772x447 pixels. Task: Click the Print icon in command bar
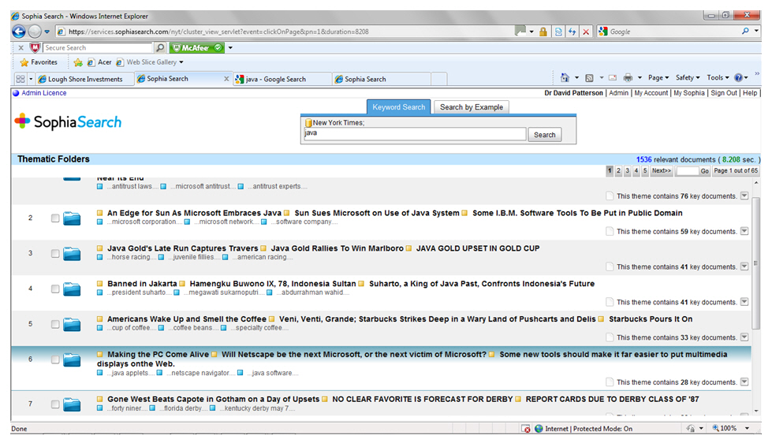click(x=628, y=78)
